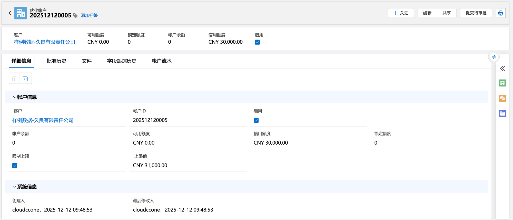Open the green bookmark sidebar icon

point(502,83)
